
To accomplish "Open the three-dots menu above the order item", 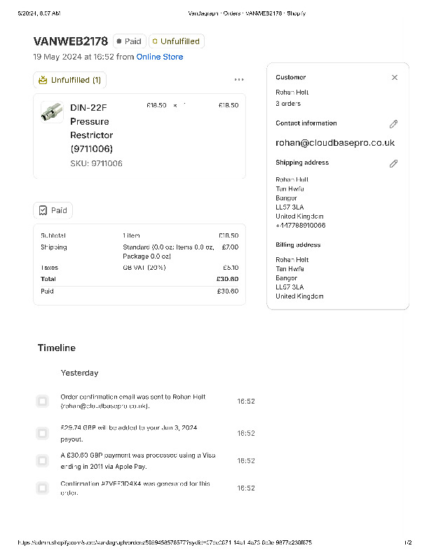I will 239,80.
